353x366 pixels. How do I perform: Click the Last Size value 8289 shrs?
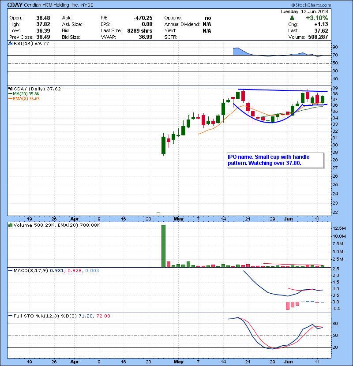140,30
